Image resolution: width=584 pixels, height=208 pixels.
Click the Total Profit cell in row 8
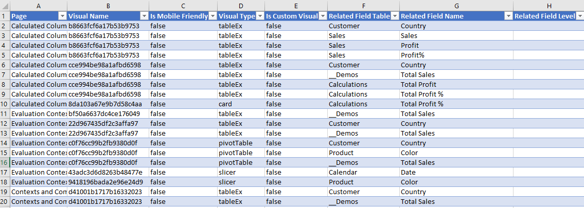[418, 84]
